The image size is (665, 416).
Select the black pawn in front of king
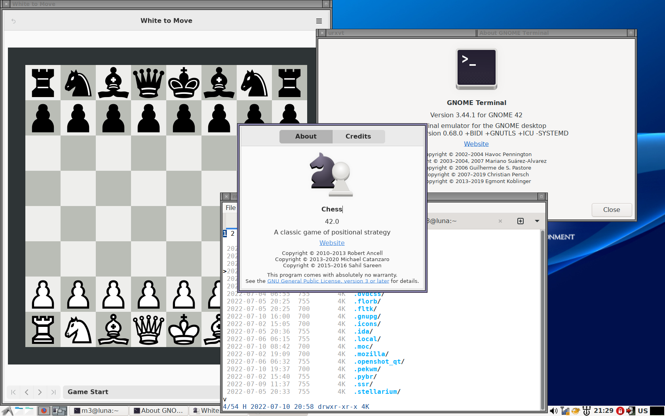184,118
